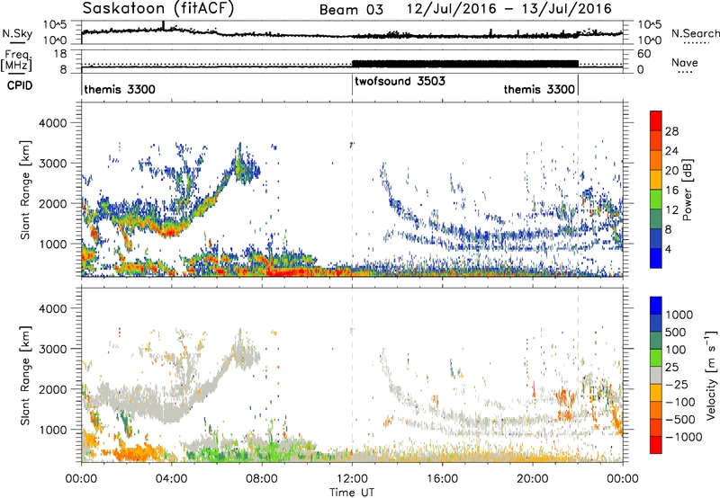Click the "08:00" time axis tick label
This screenshot has width=720, height=498.
tap(262, 479)
